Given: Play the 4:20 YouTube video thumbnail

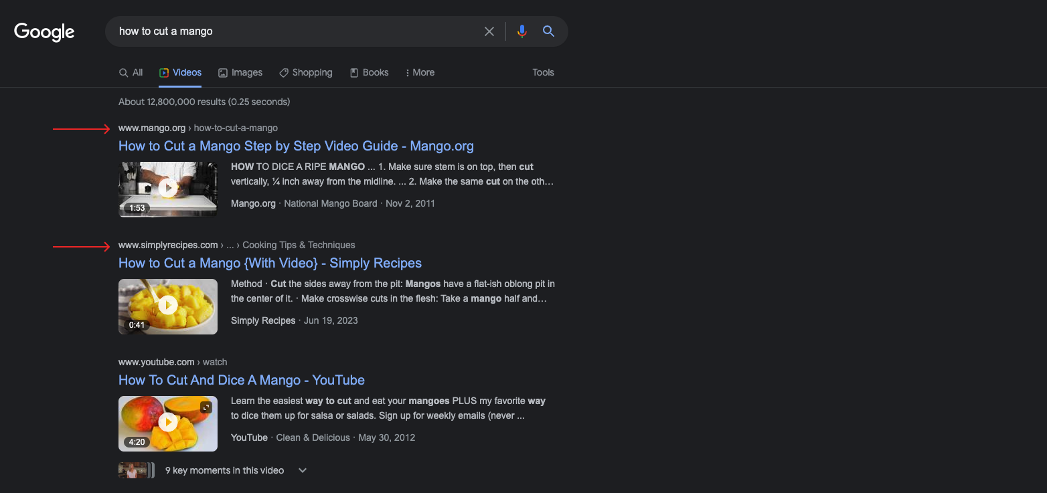Looking at the screenshot, I should [x=168, y=423].
